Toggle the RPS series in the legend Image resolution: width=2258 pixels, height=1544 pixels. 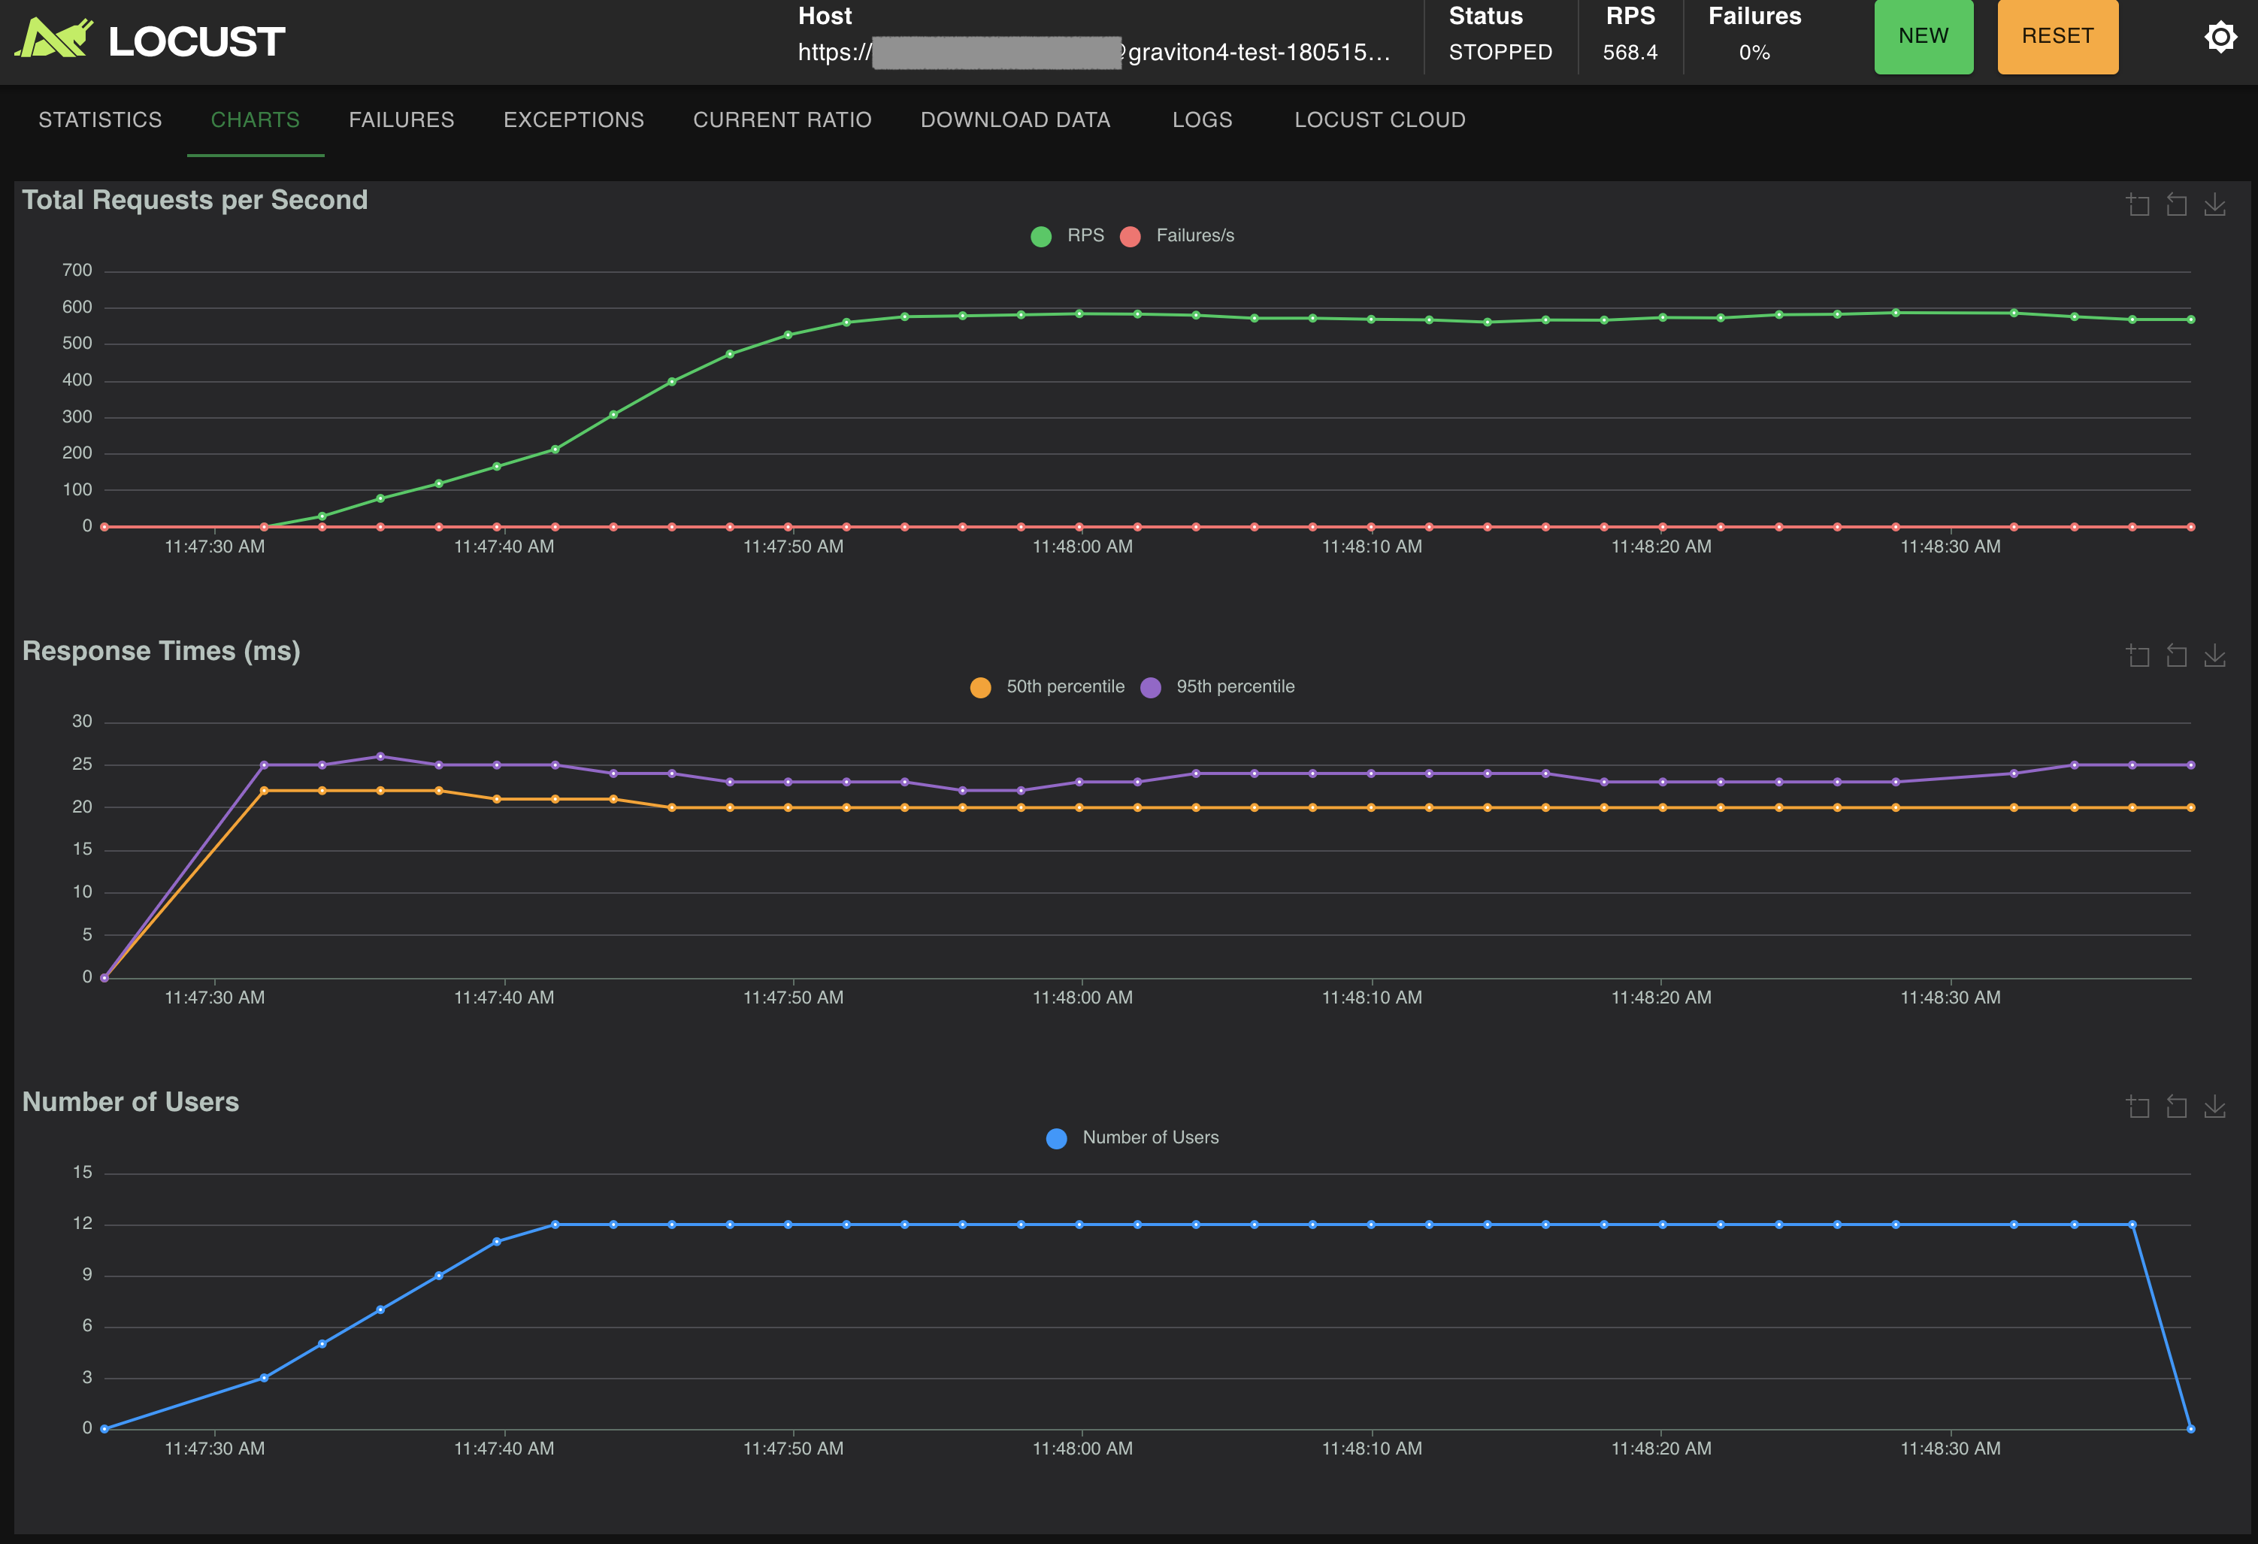pos(1067,235)
